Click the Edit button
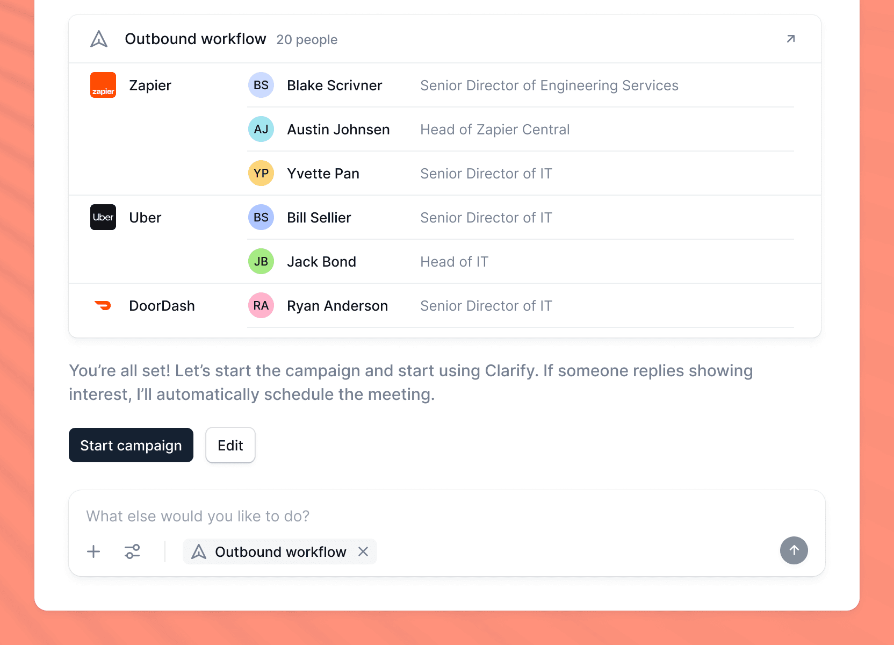This screenshot has height=645, width=894. click(230, 445)
